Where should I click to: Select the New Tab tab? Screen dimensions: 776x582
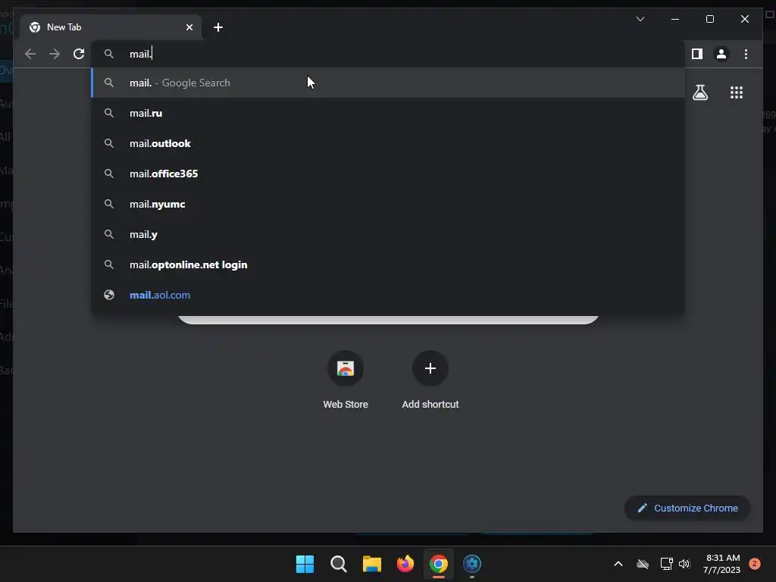[x=111, y=27]
